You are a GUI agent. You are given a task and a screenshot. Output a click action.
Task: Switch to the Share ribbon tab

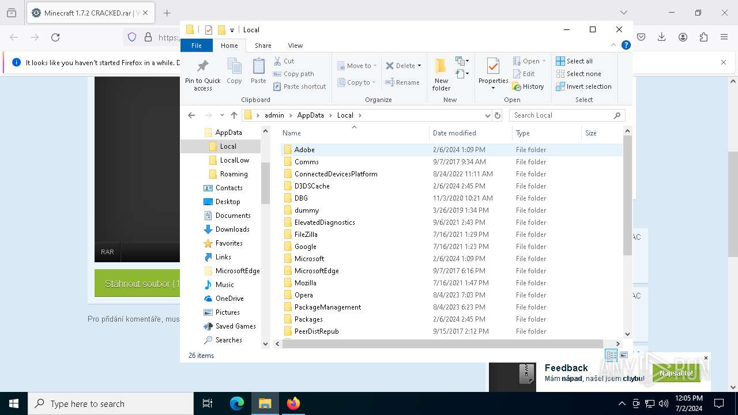[x=263, y=46]
